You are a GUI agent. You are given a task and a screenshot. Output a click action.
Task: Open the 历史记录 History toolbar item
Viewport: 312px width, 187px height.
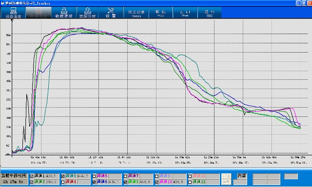[136, 13]
